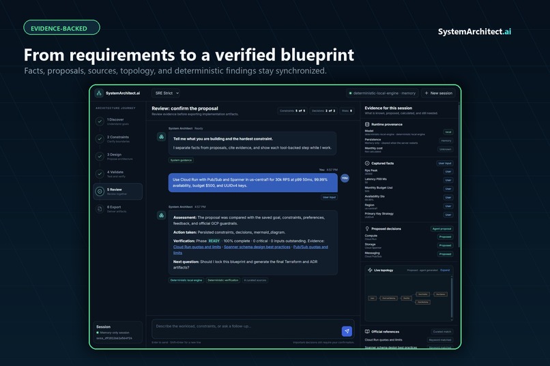Select step 3 Design in journey
The height and width of the screenshot is (366, 550).
tap(118, 157)
